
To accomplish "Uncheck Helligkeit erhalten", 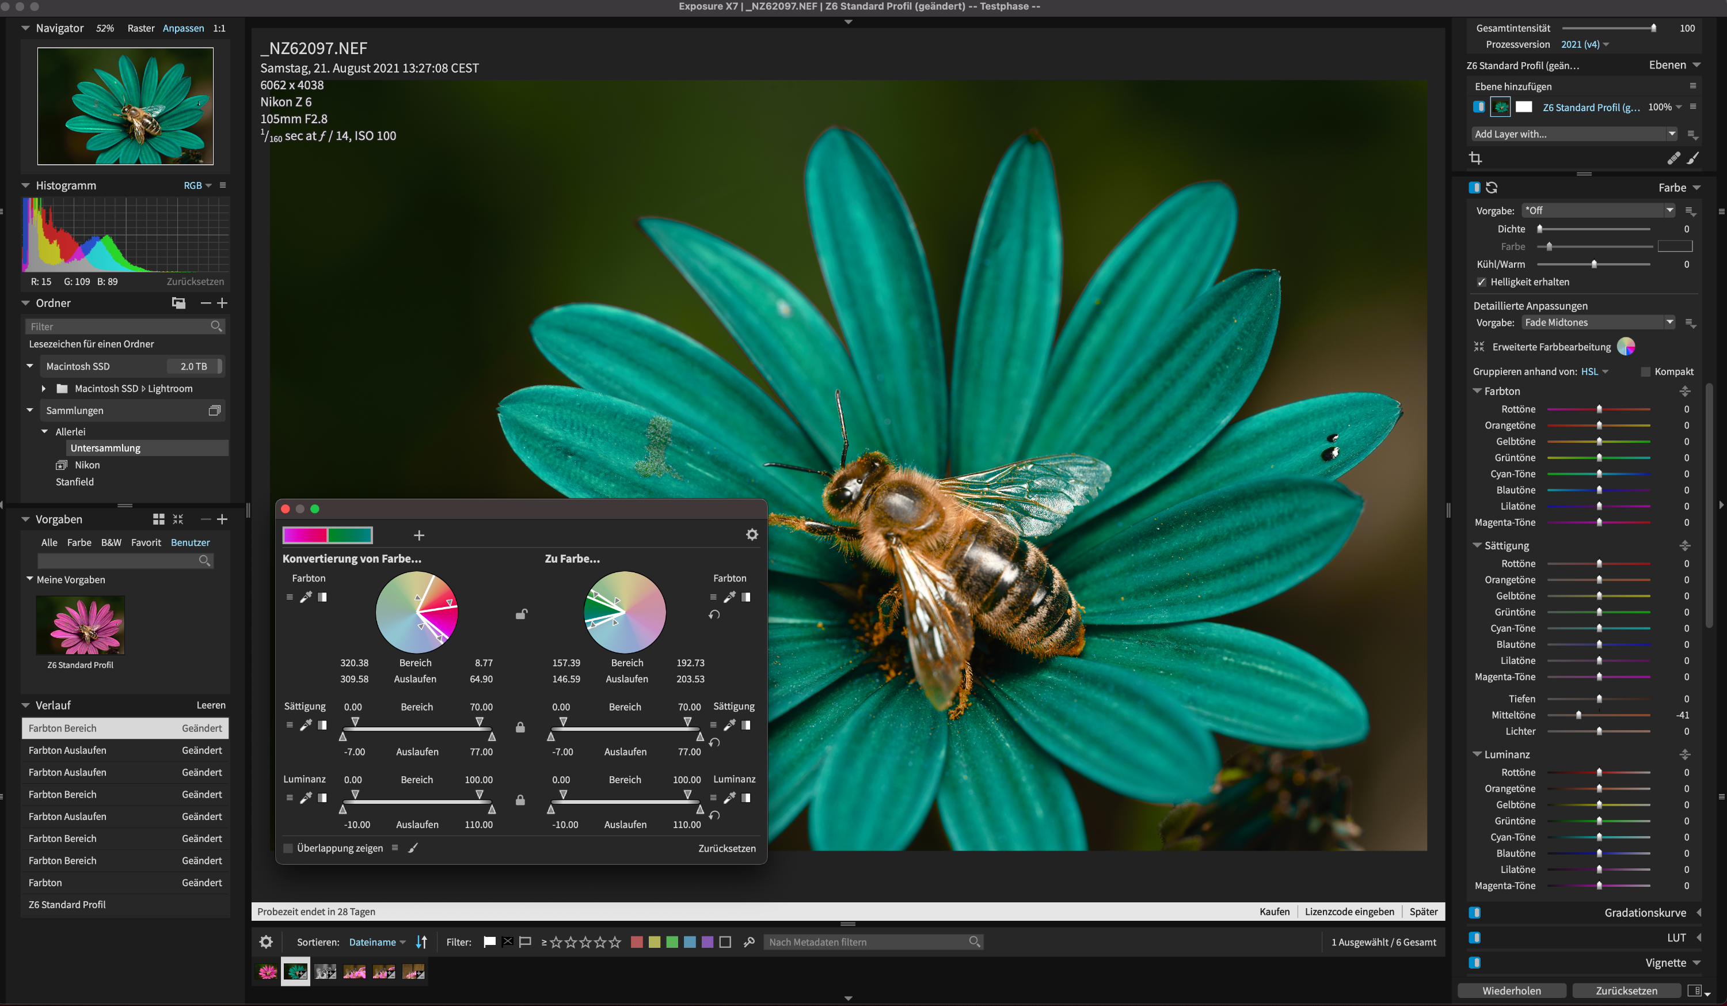I will coord(1481,282).
